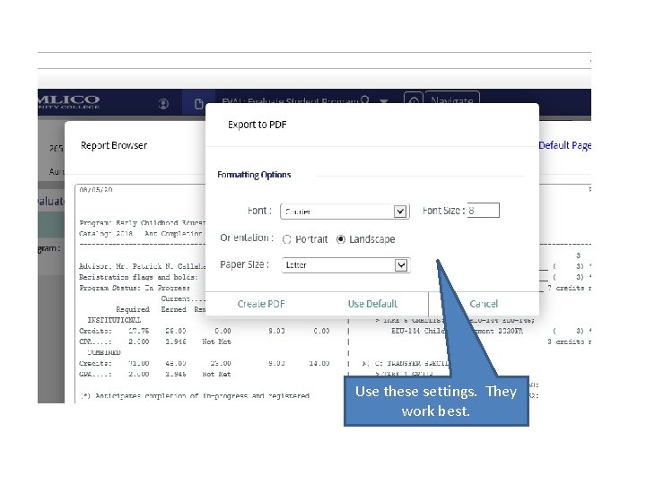This screenshot has width=646, height=484.
Task: Click the clock history icon near Navigate
Action: (414, 99)
